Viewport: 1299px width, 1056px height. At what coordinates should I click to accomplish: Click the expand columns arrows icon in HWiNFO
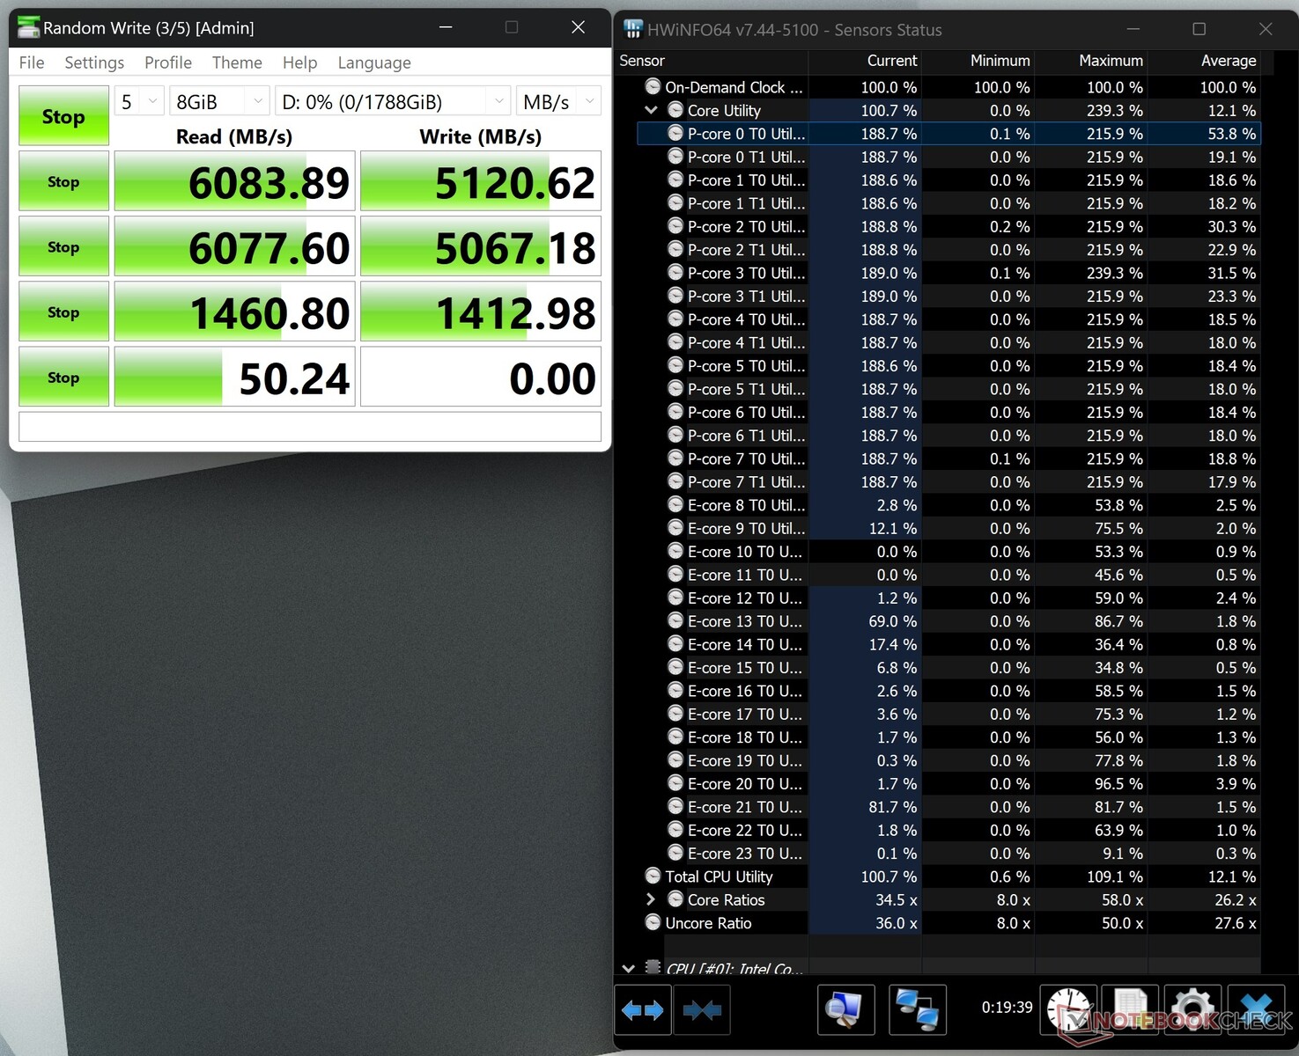tap(643, 1009)
